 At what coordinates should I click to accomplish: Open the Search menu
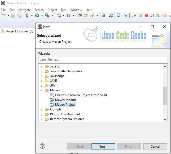click(x=39, y=10)
